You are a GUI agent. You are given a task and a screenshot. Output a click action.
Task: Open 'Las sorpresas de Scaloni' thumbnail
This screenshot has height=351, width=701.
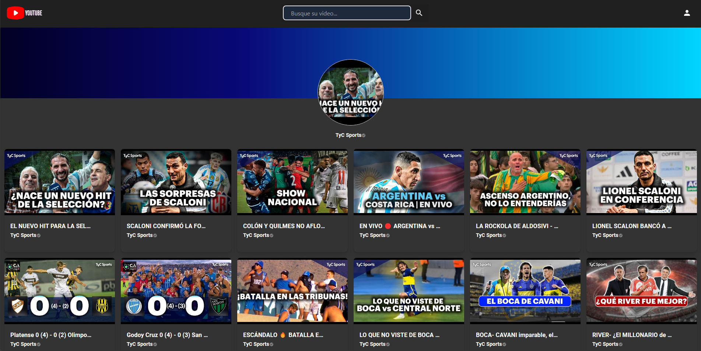tap(176, 182)
